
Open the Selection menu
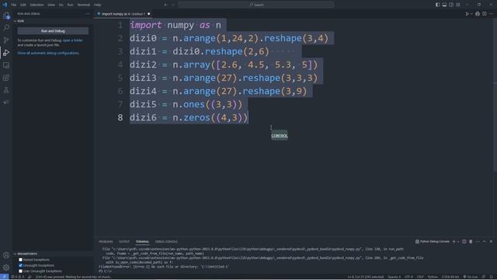coord(36,5)
